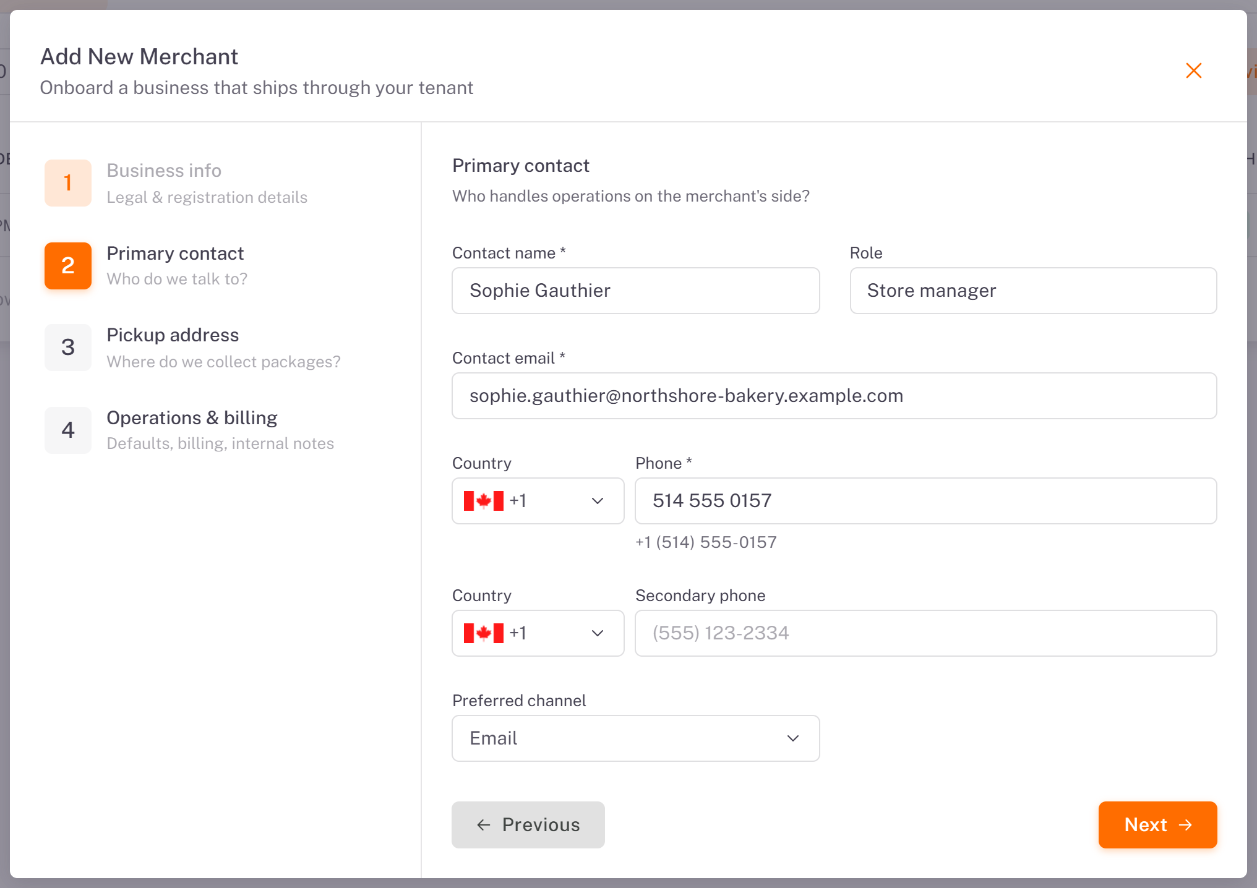
Task: Click the step number 4 badge
Action: pos(68,430)
